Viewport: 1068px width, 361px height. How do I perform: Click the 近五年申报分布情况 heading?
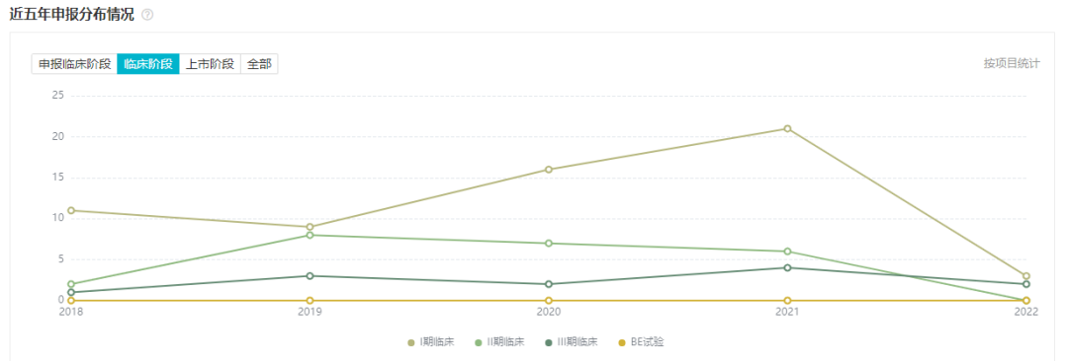pos(72,15)
